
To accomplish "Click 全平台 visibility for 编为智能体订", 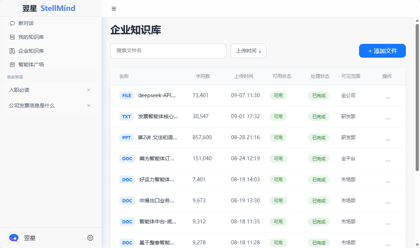I will pyautogui.click(x=348, y=158).
